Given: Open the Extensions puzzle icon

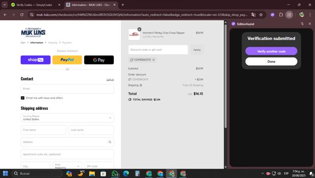Looking at the screenshot, I should [281, 15].
